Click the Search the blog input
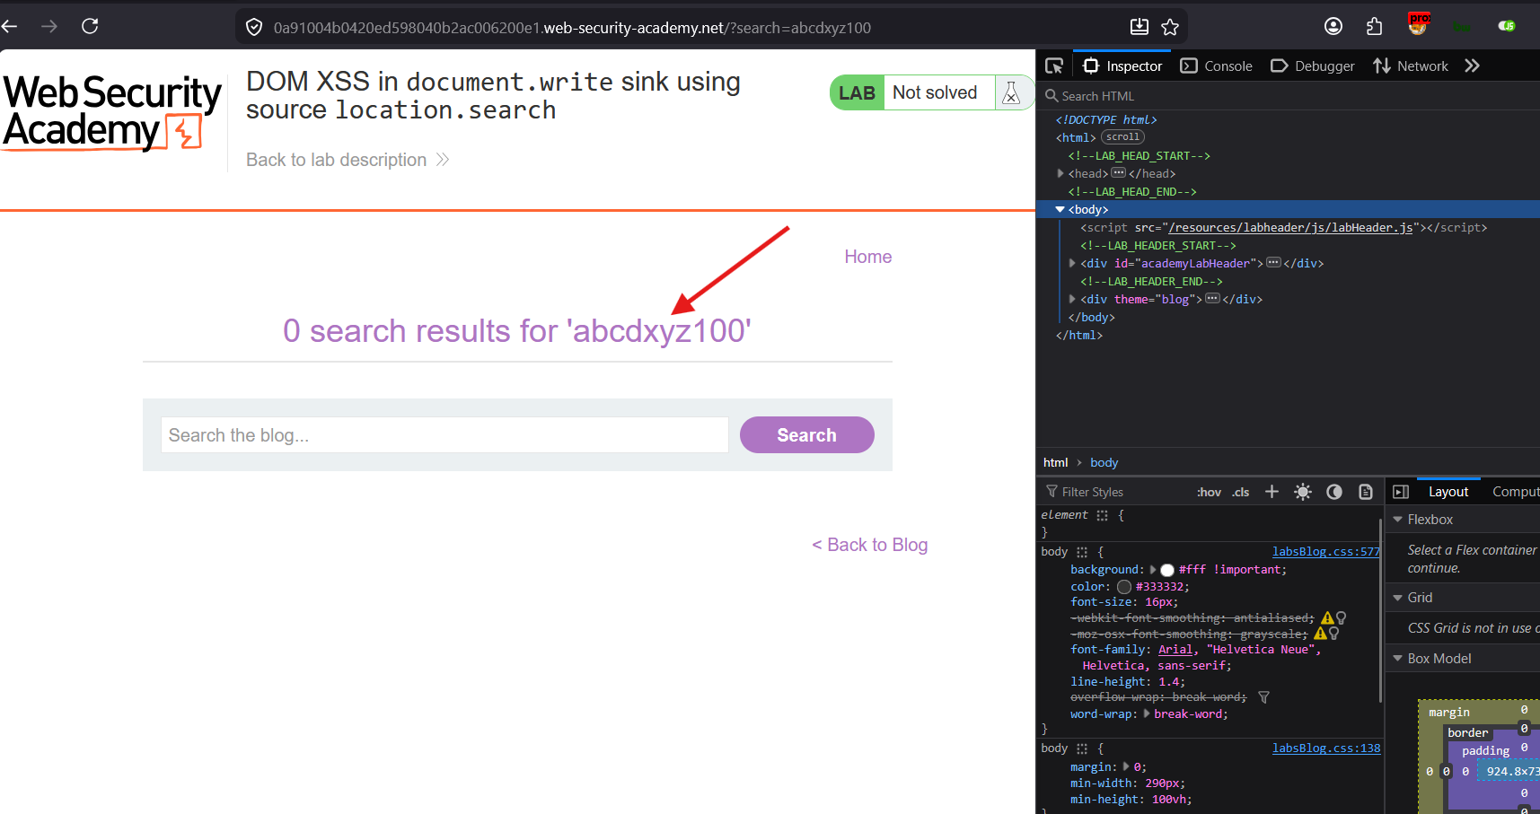Image resolution: width=1540 pixels, height=814 pixels. 444,435
